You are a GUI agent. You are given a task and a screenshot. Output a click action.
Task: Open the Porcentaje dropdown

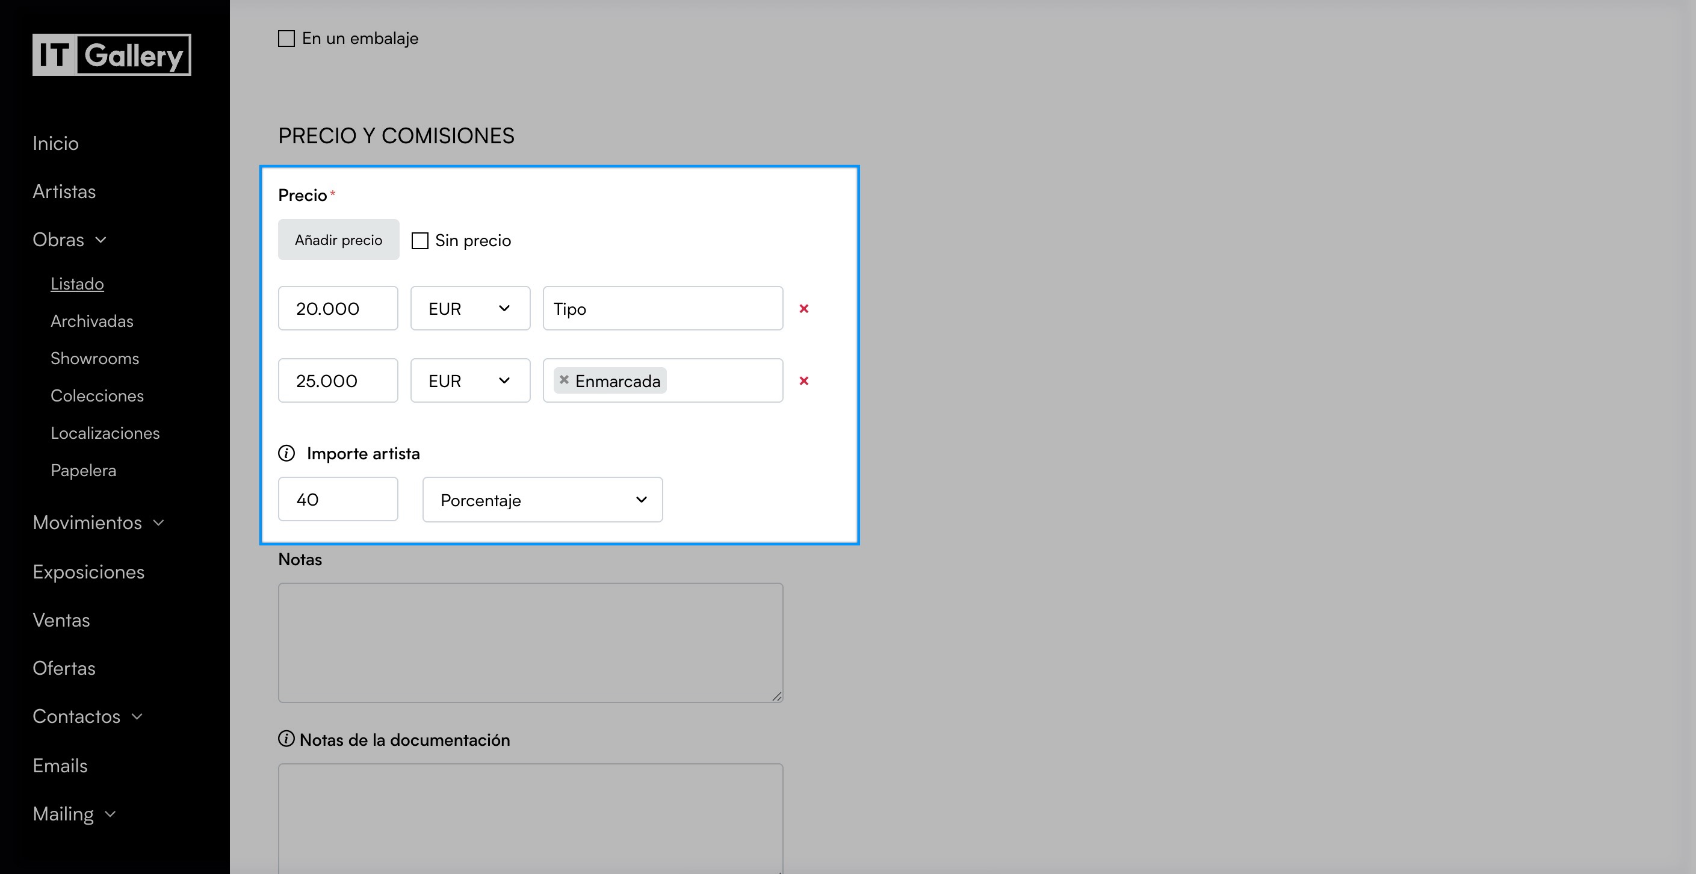pyautogui.click(x=542, y=500)
